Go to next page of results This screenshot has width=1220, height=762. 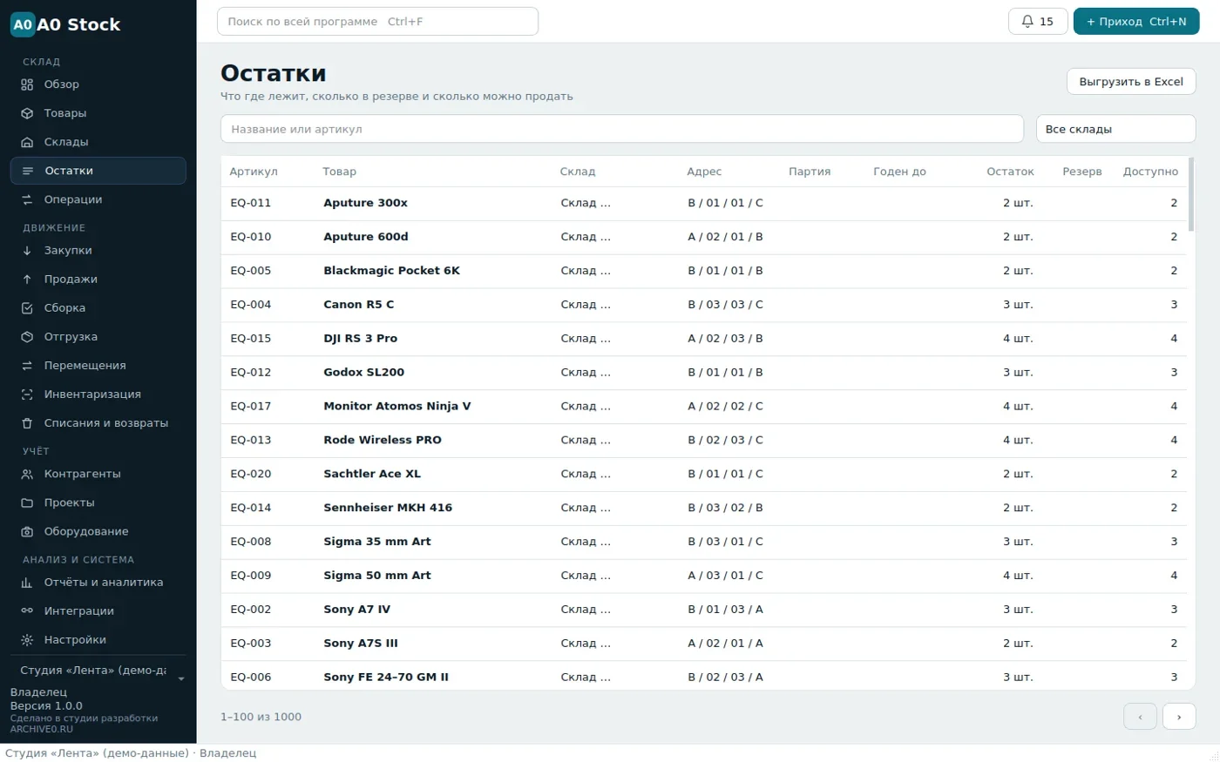pos(1179,717)
